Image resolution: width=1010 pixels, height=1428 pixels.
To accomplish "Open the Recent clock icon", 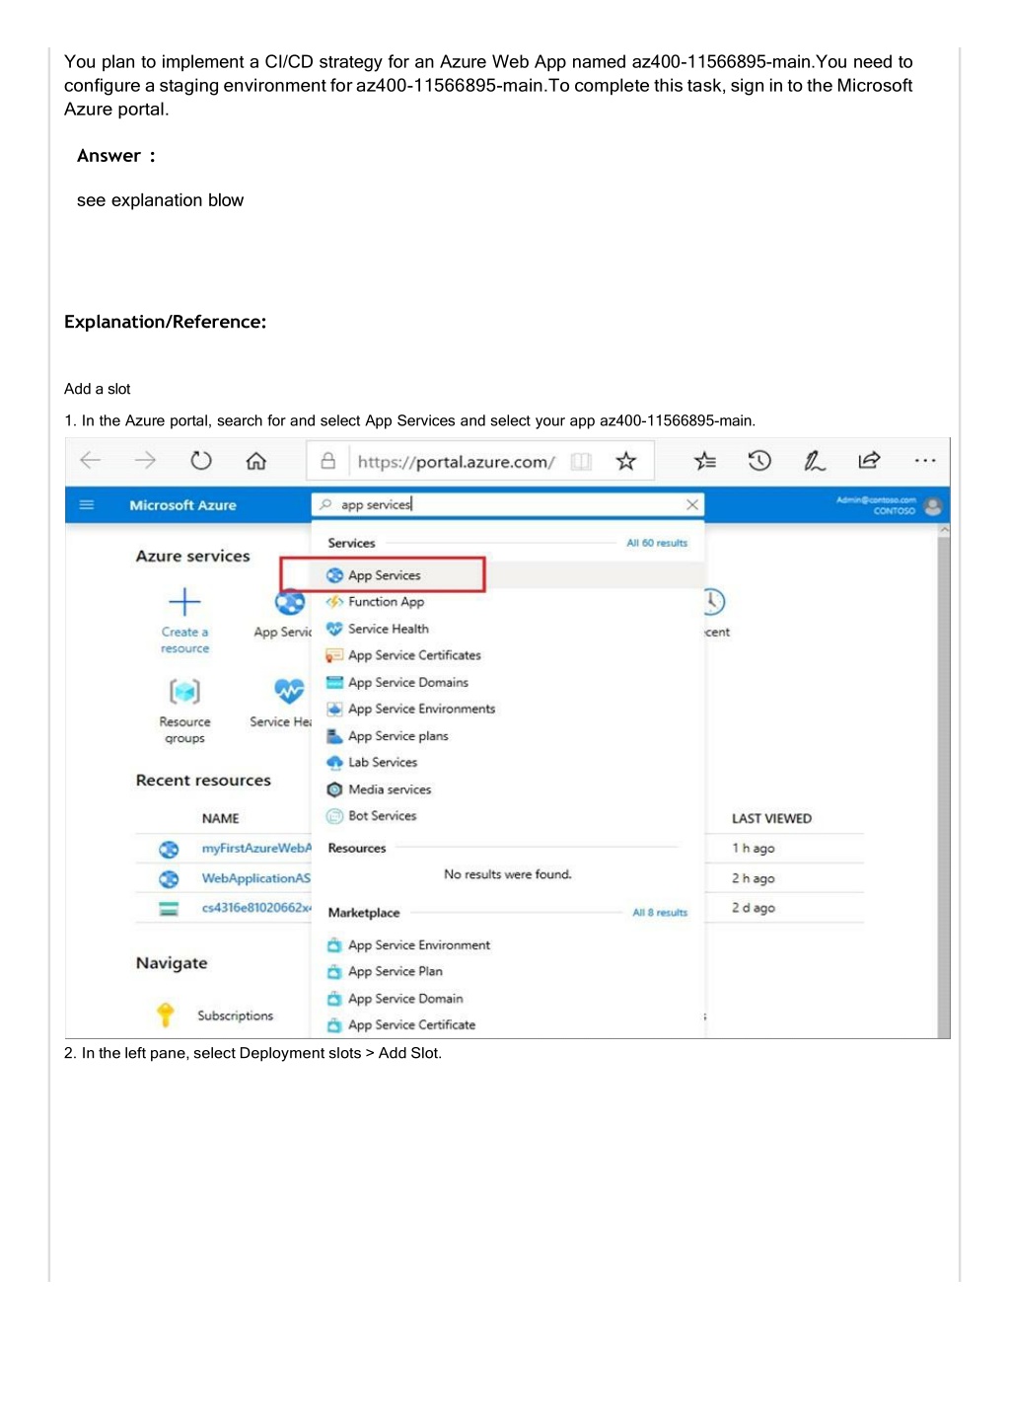I will click(x=714, y=601).
